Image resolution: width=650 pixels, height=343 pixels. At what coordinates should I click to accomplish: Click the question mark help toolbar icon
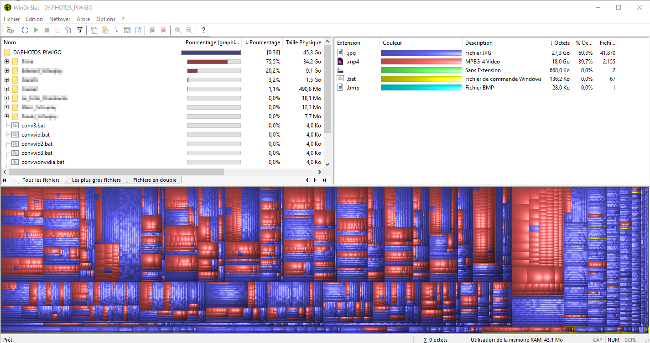tap(203, 30)
